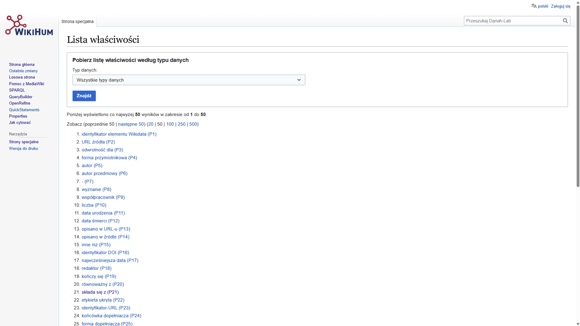The image size is (580, 326).
Task: Click the scroll down arrow
Action: (x=578, y=323)
